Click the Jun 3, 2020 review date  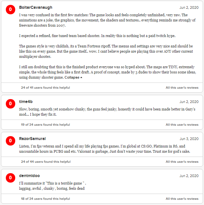point(189,139)
